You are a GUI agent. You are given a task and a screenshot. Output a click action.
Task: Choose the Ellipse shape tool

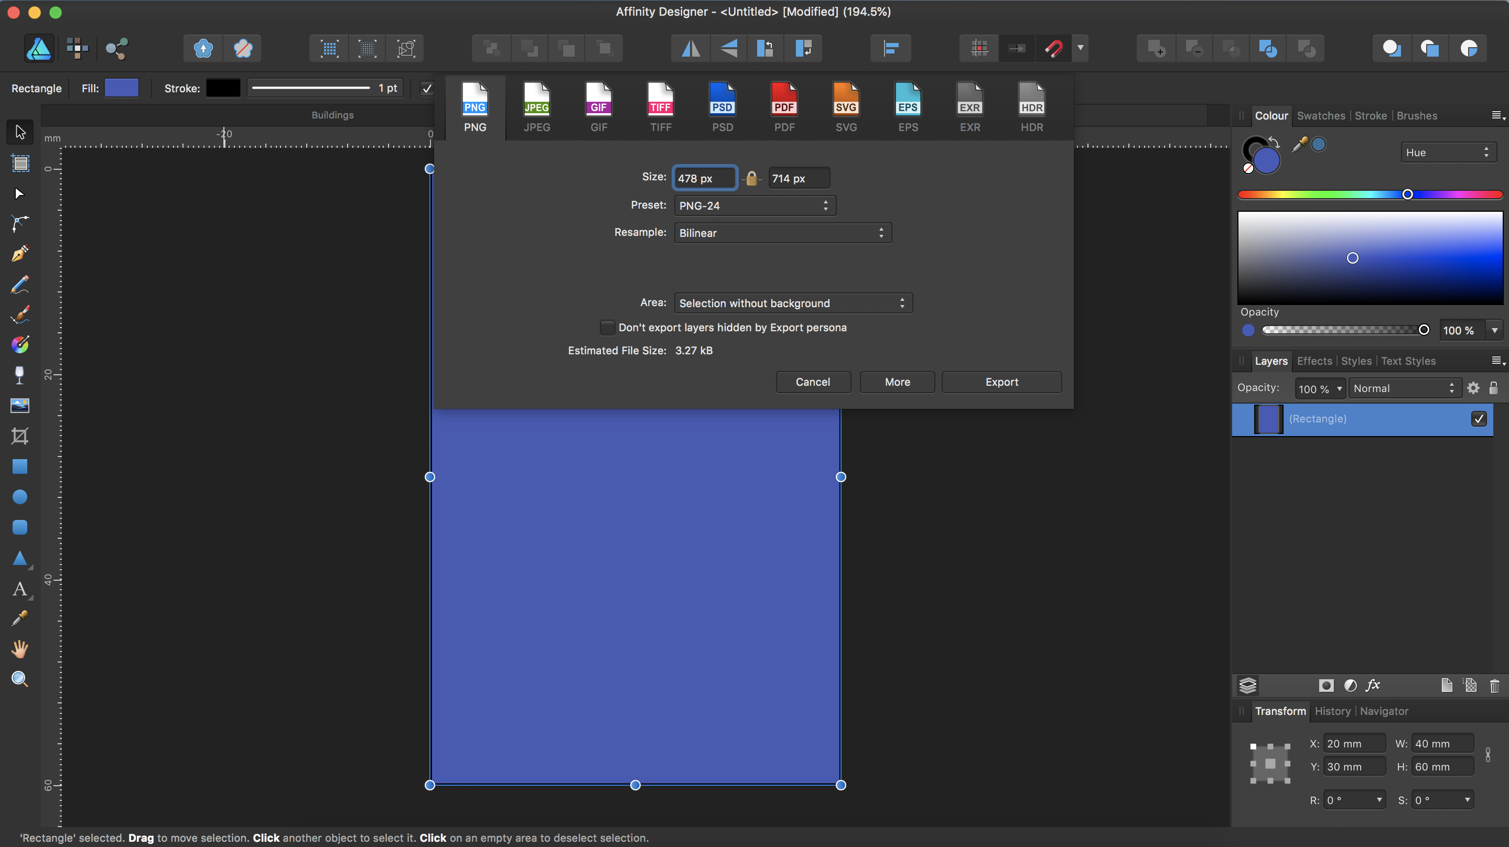pos(19,497)
